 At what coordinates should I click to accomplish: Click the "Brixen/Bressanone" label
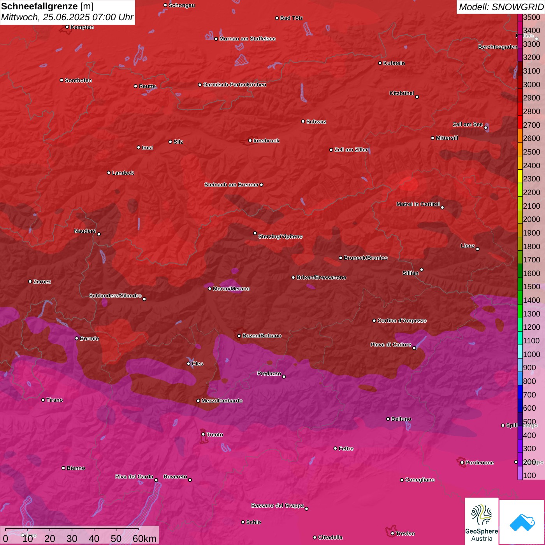point(321,277)
